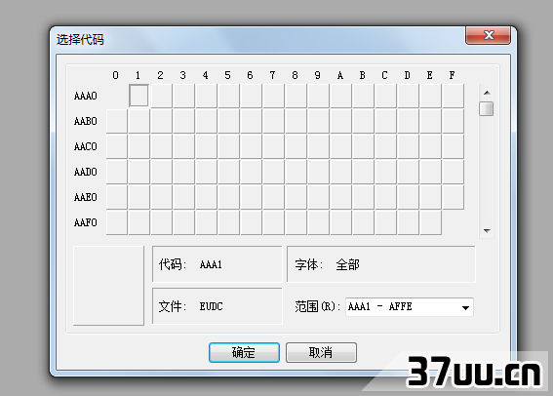The image size is (553, 396).
Task: Select cell at row AAF0 column 0
Action: (x=117, y=222)
